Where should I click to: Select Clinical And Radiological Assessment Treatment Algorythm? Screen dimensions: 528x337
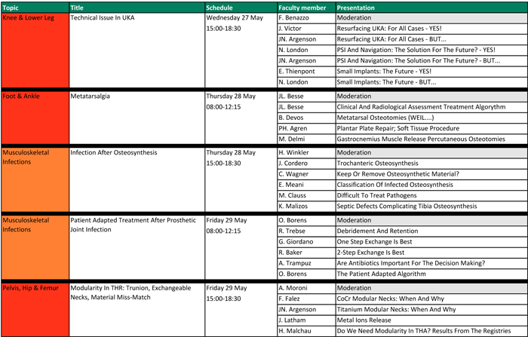[x=421, y=107]
